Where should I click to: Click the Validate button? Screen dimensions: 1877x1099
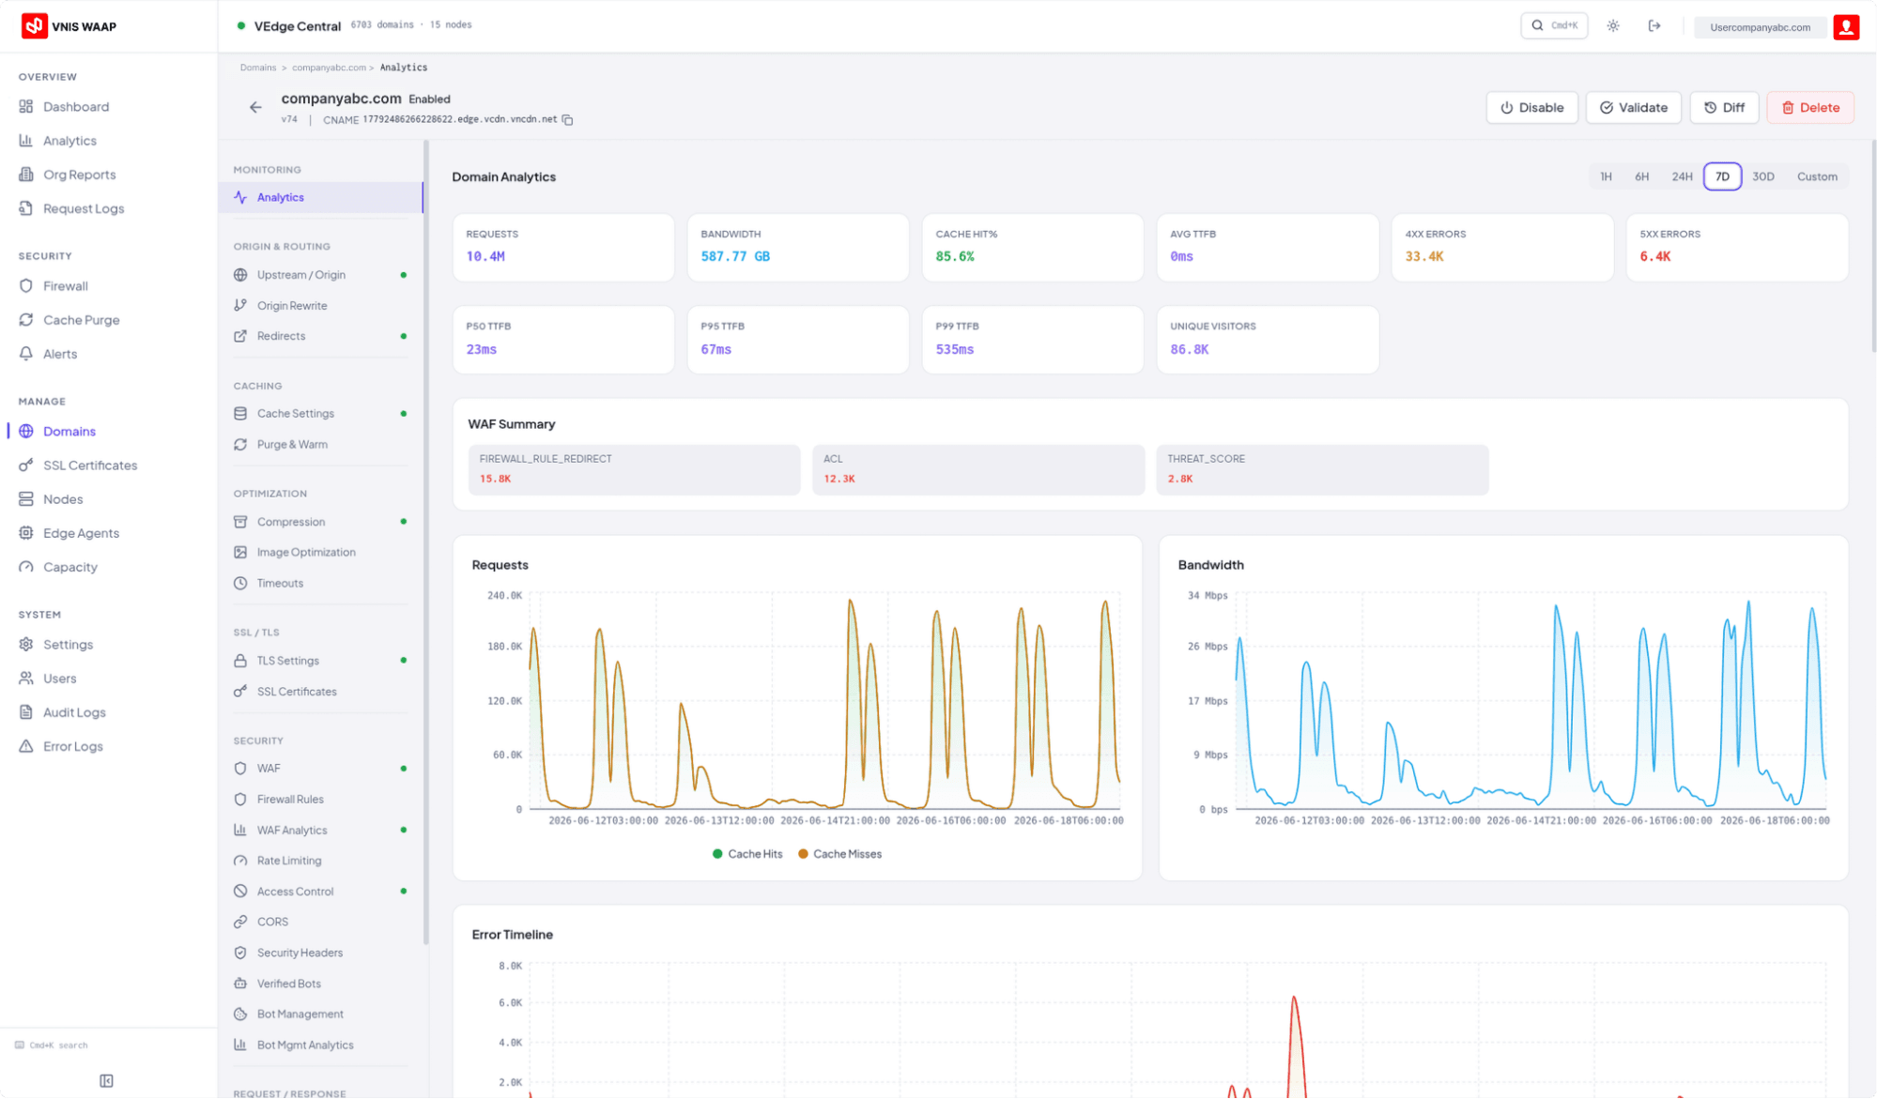tap(1634, 108)
